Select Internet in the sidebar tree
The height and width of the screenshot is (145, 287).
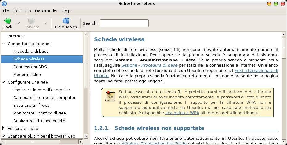pos(15,36)
